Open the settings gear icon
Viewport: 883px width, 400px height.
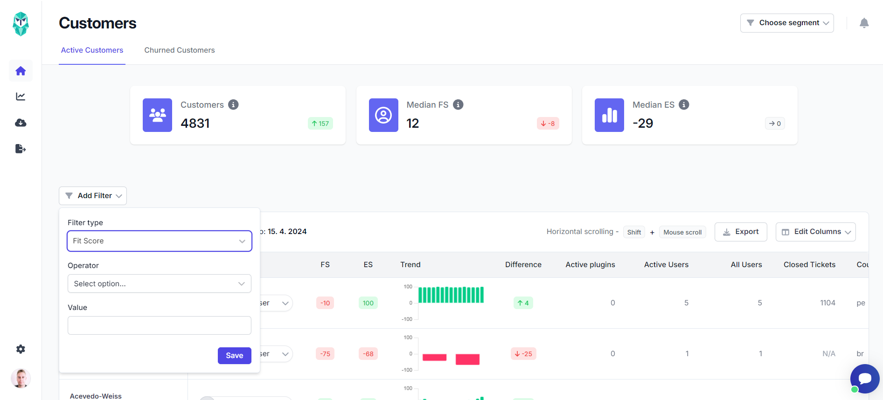(x=21, y=349)
